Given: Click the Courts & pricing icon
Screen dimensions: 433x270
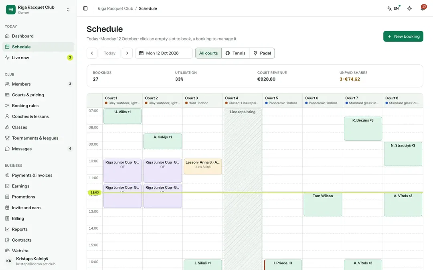Looking at the screenshot, I should (x=7, y=95).
